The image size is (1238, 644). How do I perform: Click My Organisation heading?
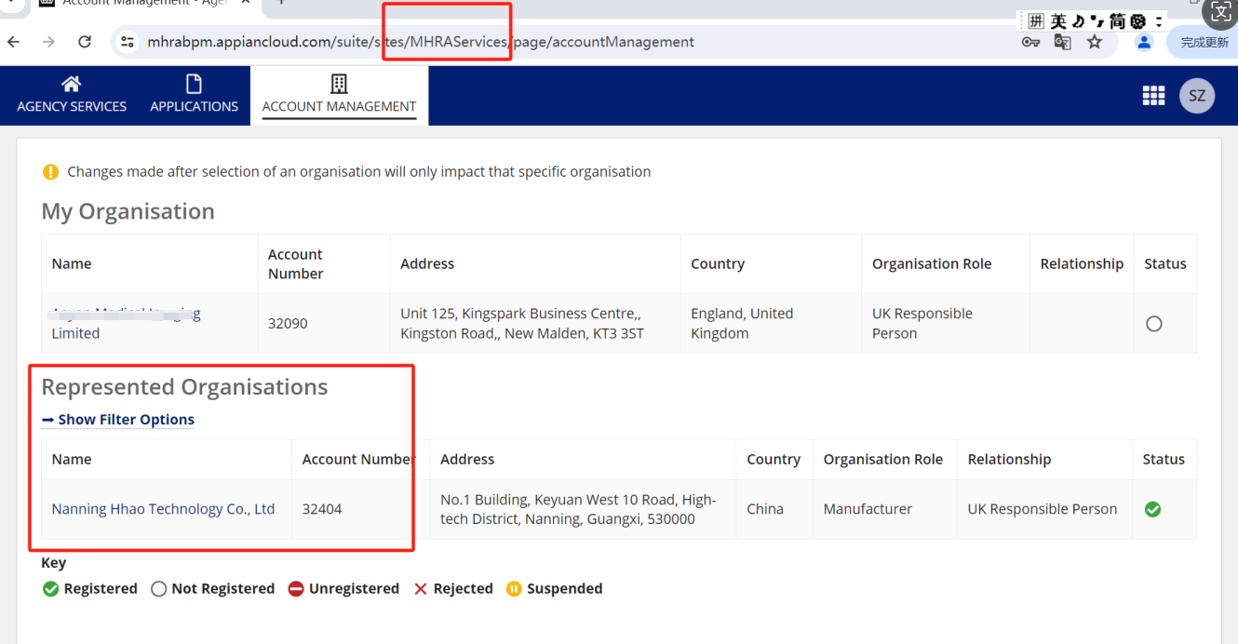point(128,211)
